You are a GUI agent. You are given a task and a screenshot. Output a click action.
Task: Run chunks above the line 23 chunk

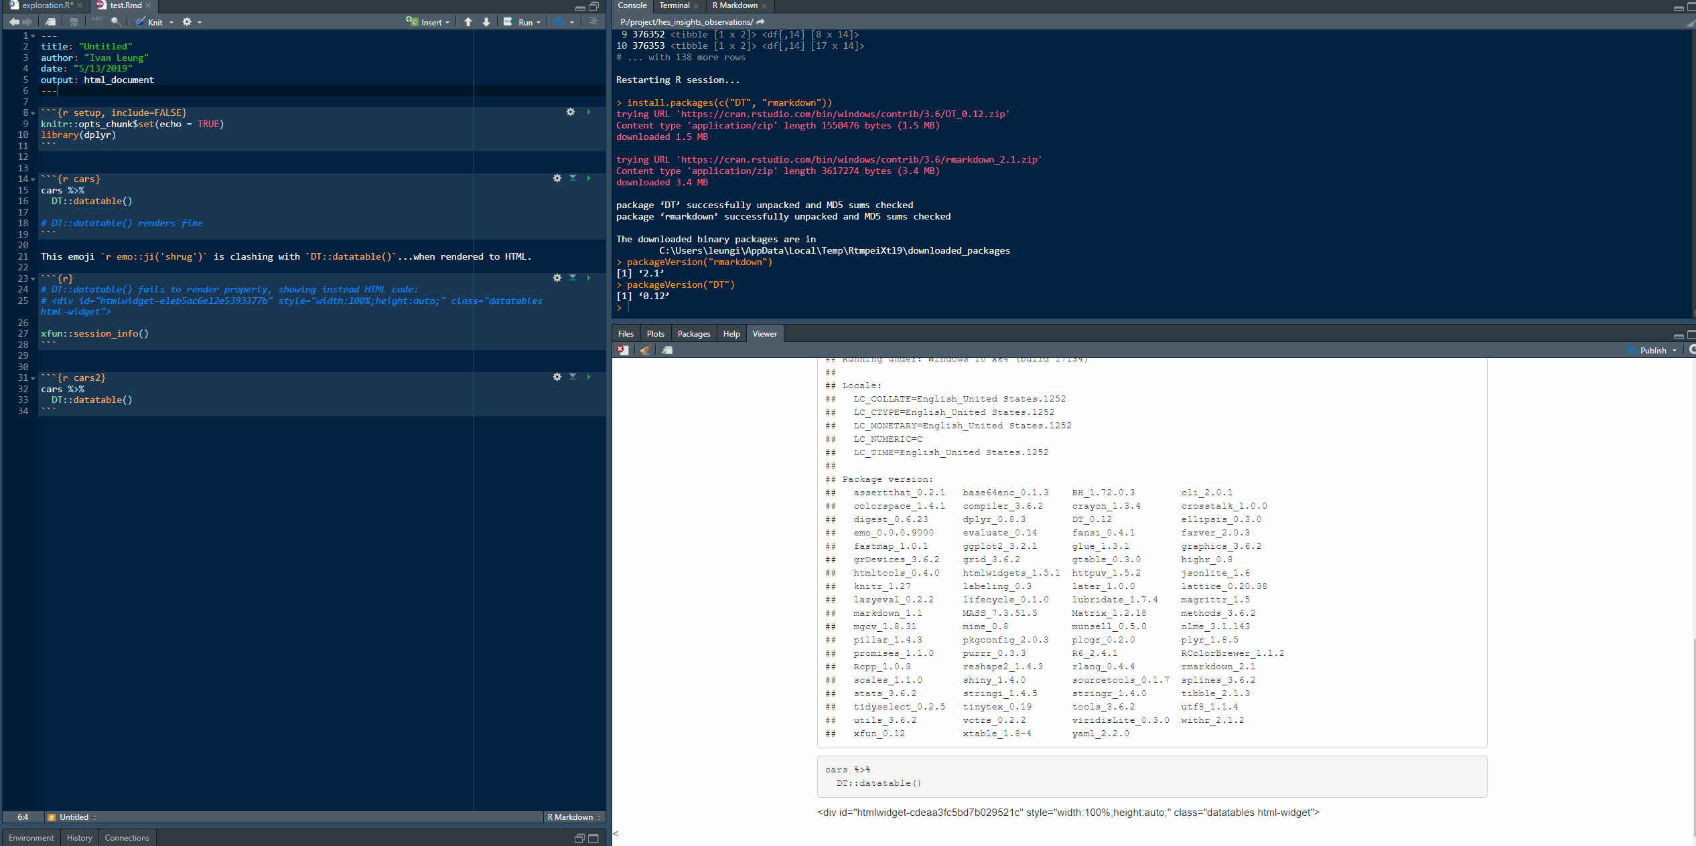(x=573, y=278)
